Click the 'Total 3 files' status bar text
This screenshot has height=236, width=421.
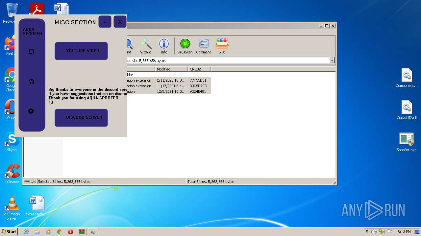(x=211, y=182)
